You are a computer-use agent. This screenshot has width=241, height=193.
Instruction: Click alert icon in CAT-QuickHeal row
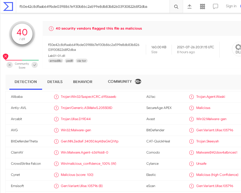(192, 141)
